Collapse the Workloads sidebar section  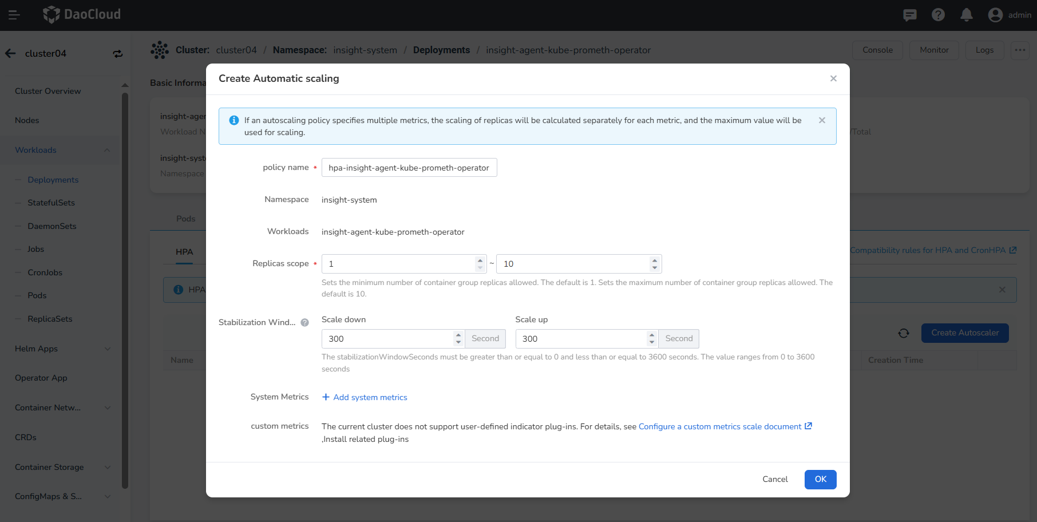[107, 150]
